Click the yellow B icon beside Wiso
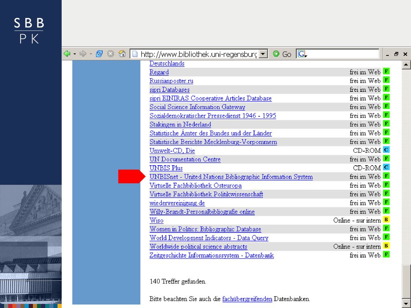 pyautogui.click(x=386, y=219)
